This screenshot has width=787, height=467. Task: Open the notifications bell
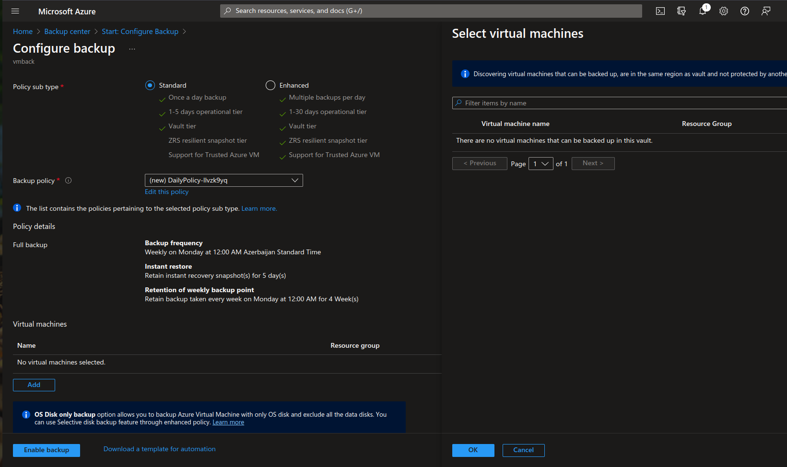pyautogui.click(x=703, y=11)
